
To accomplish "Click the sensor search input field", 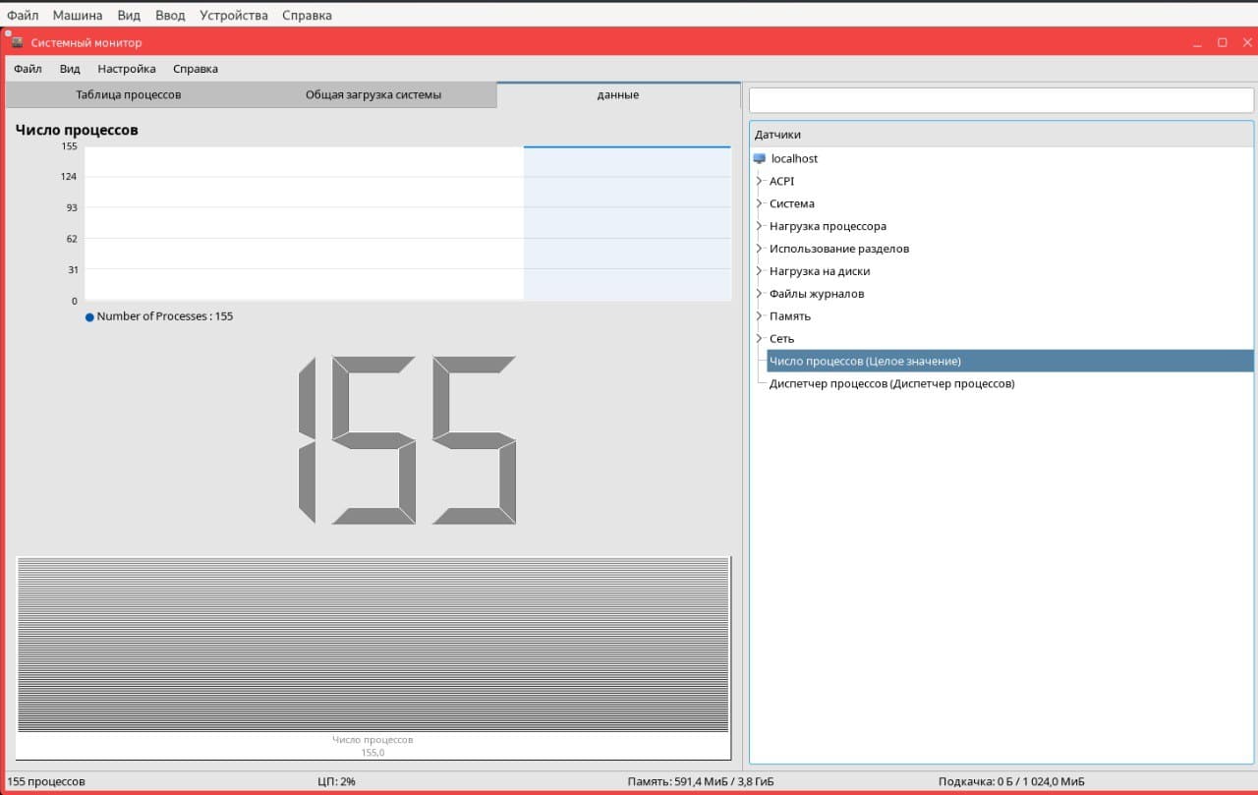I will [x=1001, y=100].
